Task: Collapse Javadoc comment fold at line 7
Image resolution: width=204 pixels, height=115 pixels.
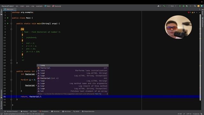Action: 11,29
